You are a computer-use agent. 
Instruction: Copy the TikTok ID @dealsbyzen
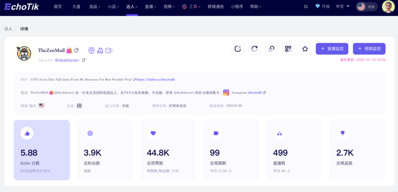pyautogui.click(x=84, y=60)
